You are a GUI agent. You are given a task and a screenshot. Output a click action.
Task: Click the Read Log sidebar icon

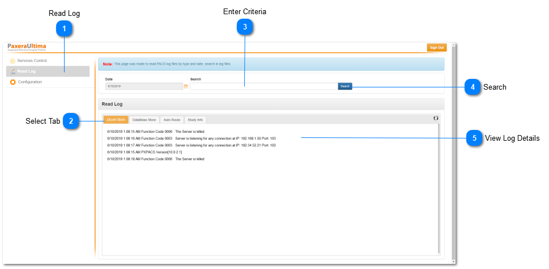(12, 72)
